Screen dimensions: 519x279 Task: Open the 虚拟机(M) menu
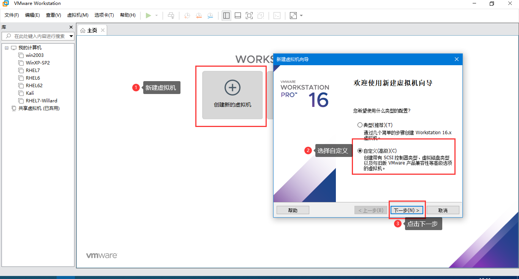tap(78, 15)
